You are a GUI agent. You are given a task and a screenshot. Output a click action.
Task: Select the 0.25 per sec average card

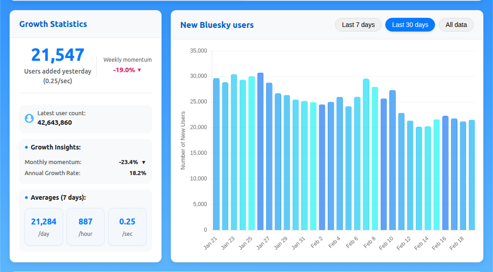click(x=127, y=227)
